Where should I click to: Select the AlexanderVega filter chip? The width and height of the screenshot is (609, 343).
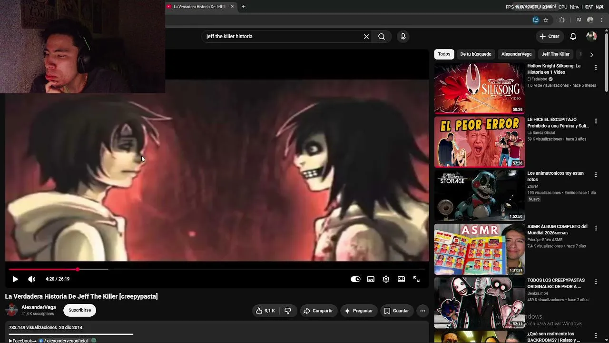click(x=516, y=54)
